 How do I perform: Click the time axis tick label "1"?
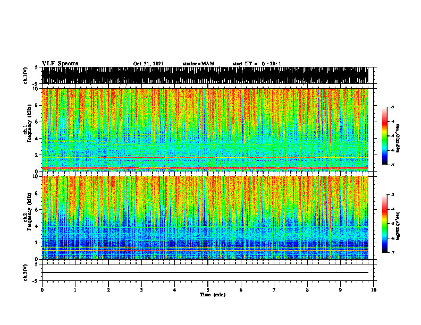pyautogui.click(x=75, y=290)
